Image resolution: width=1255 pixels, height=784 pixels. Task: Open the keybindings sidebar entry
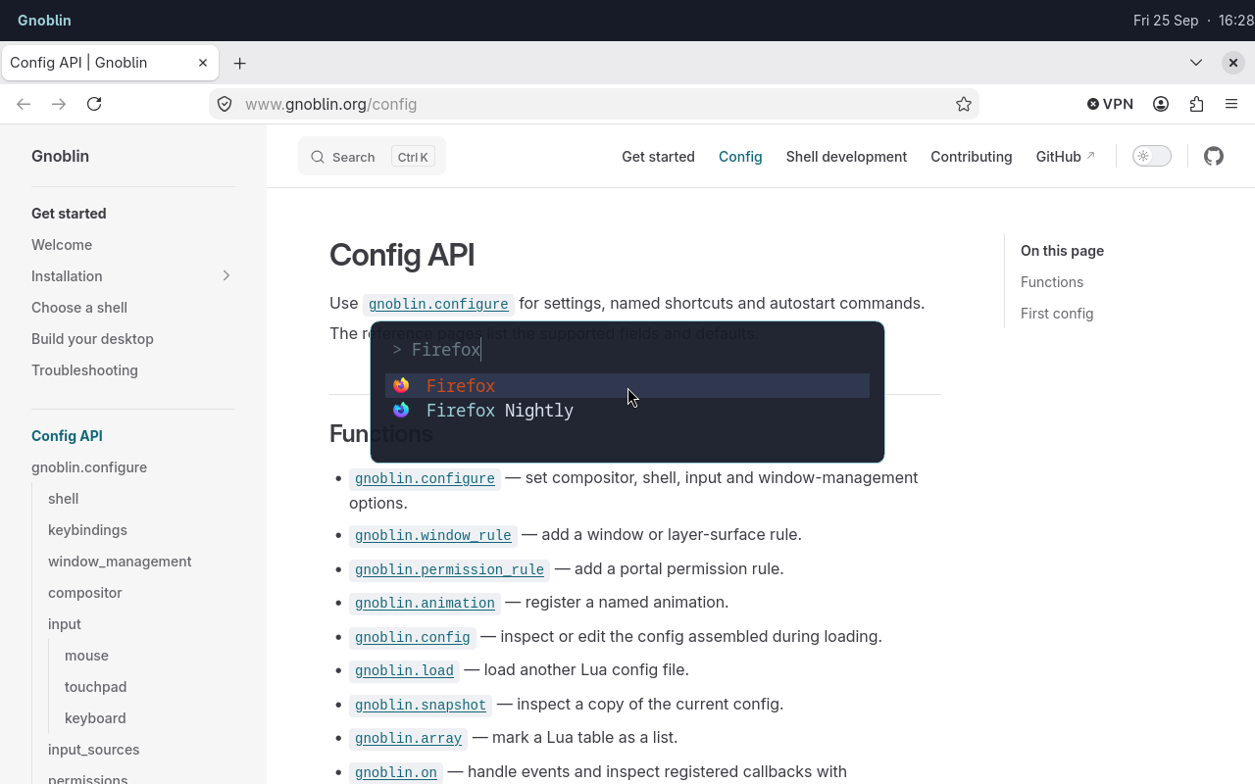click(x=87, y=530)
